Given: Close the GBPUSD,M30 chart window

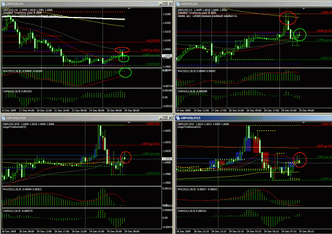Looking at the screenshot, I should coord(170,118).
